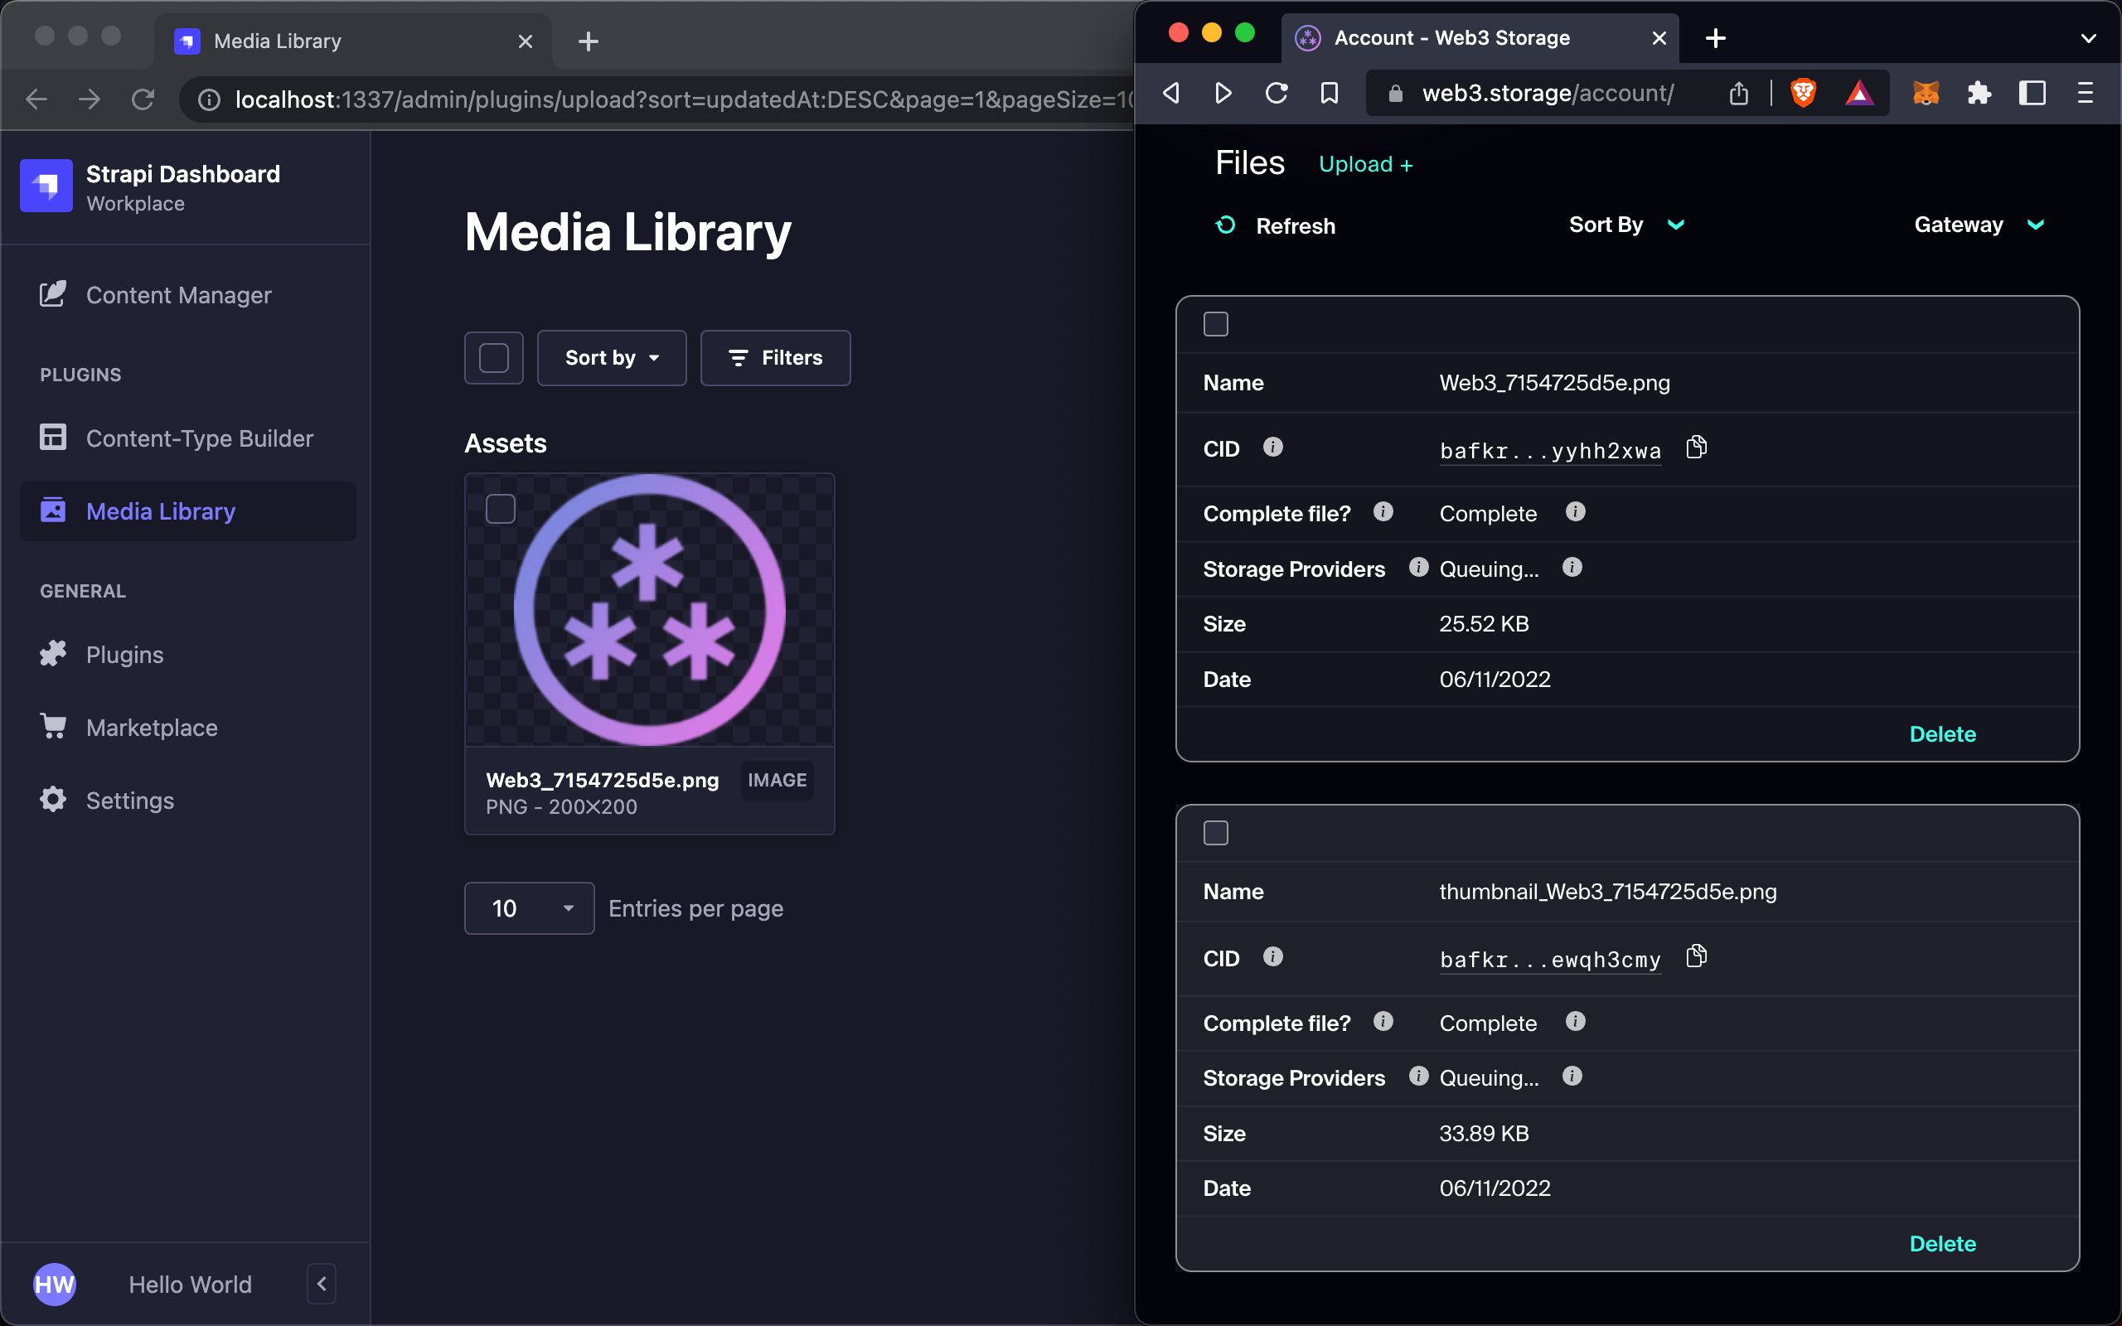Click the forward arrow in the Strapi browser window

[x=90, y=100]
